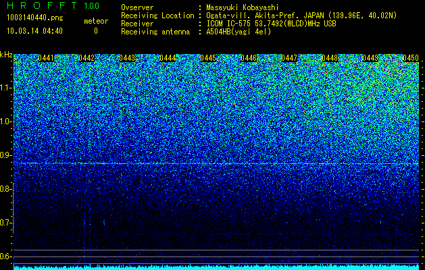The image size is (425, 270).
Task: Click the kHz axis unit label
Action: point(6,55)
